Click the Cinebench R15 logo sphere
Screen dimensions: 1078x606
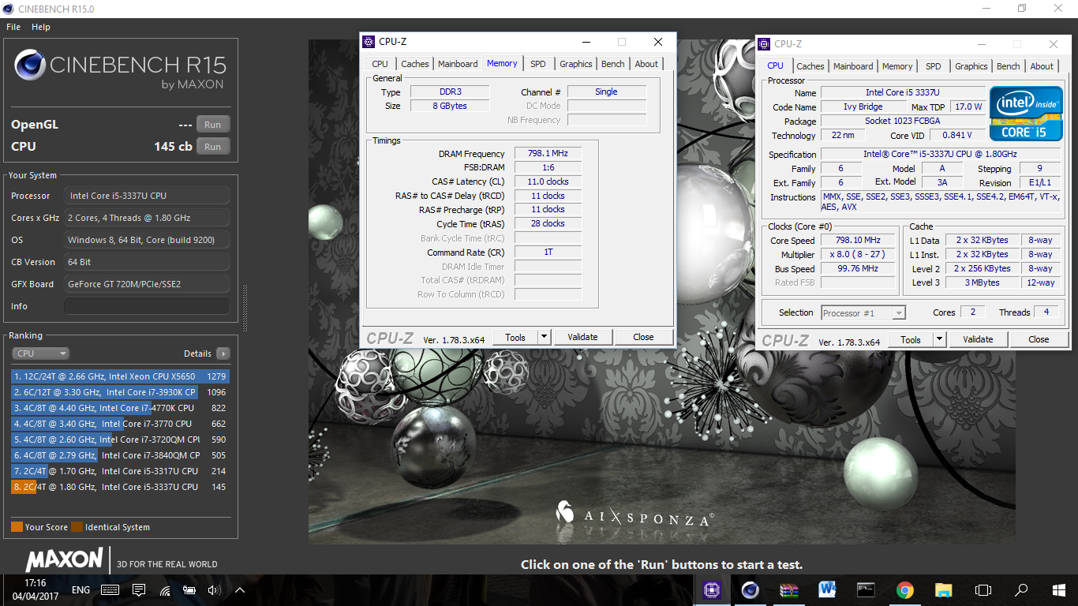[x=29, y=64]
